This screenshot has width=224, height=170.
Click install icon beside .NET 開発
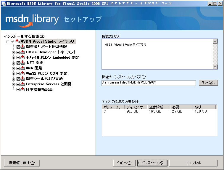click(23, 62)
